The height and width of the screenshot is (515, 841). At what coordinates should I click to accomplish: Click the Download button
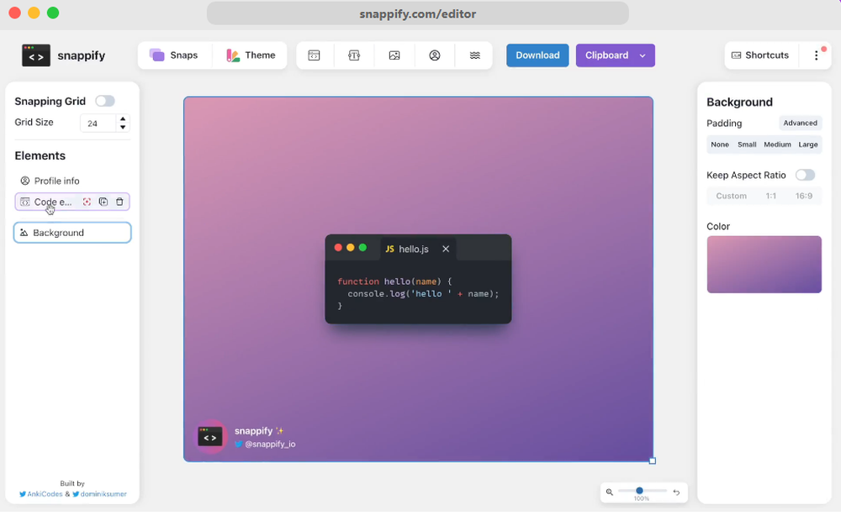537,55
